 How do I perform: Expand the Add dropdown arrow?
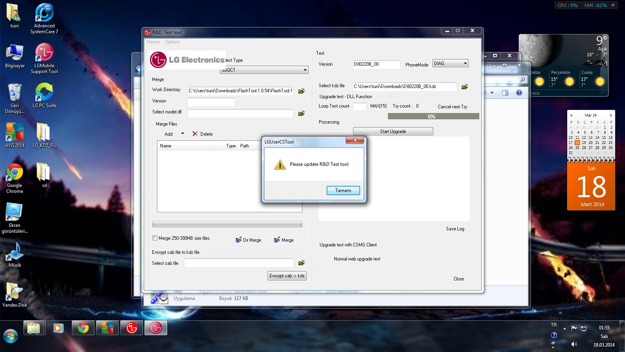pos(182,134)
